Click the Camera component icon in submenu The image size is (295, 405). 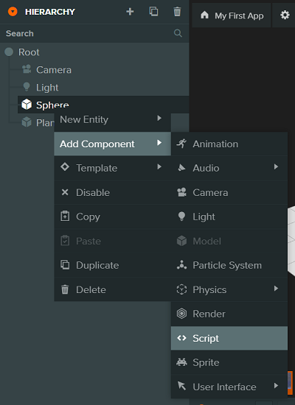181,192
